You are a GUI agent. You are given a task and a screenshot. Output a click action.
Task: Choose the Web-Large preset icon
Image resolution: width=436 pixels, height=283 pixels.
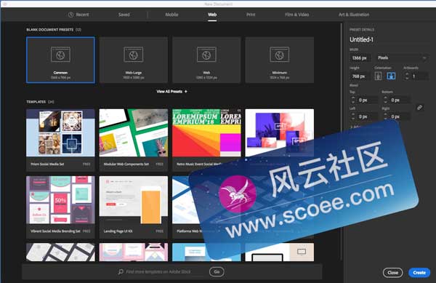[134, 55]
